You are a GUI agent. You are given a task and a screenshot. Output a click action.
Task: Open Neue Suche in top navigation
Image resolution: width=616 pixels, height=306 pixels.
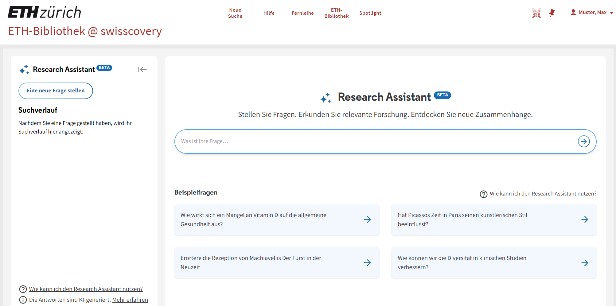tap(235, 13)
